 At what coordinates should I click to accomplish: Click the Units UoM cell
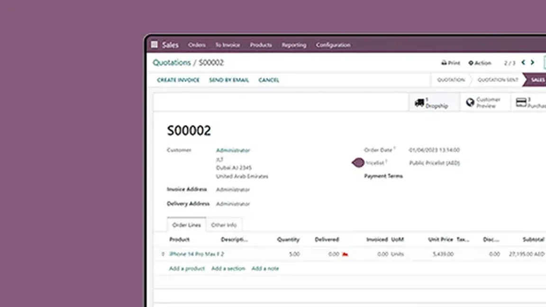pos(397,254)
